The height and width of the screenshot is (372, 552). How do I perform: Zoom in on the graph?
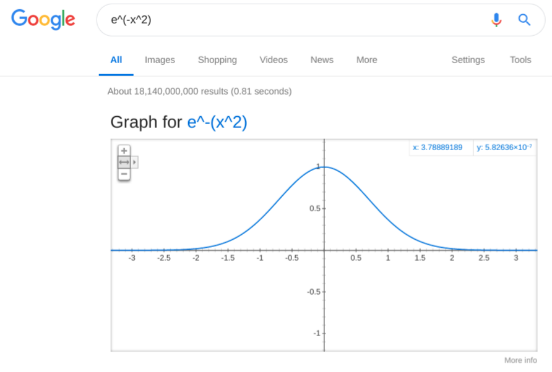coord(124,150)
